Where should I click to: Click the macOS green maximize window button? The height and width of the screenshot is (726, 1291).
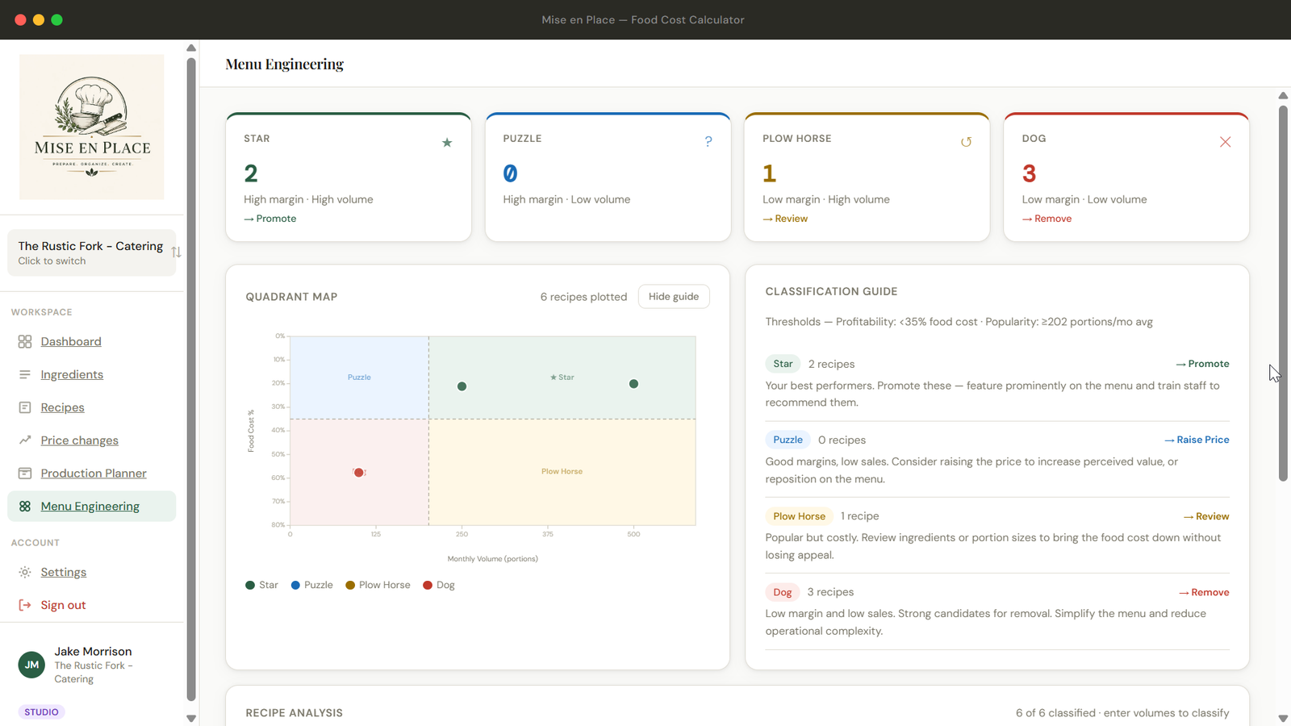point(56,19)
